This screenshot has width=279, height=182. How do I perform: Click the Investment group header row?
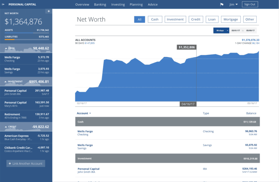167,158
